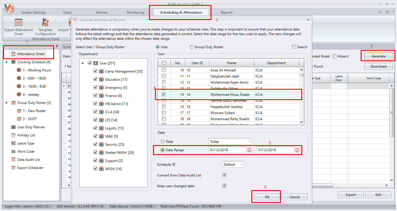Click the pin icon of sidebar panel
Image resolution: width=397 pixels, height=211 pixels.
click(x=57, y=46)
